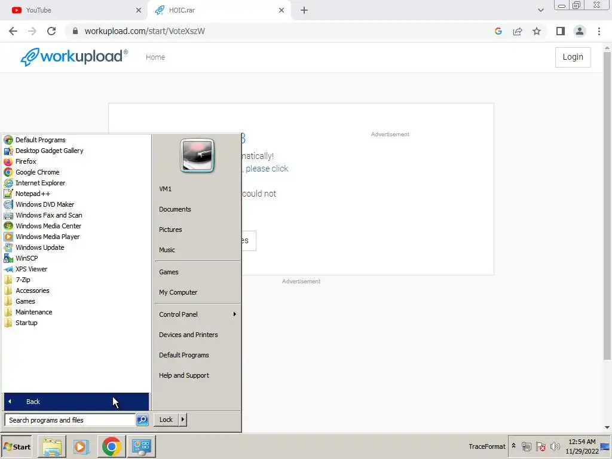Open a new browser tab
This screenshot has width=612, height=459.
tap(304, 10)
